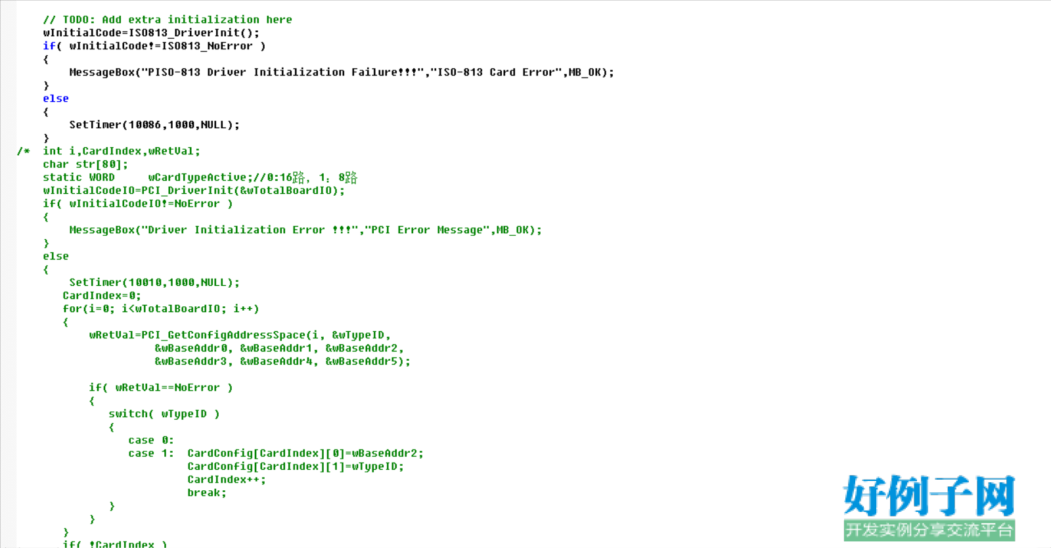The image size is (1051, 548).
Task: Click the TODO comment line
Action: pos(168,20)
